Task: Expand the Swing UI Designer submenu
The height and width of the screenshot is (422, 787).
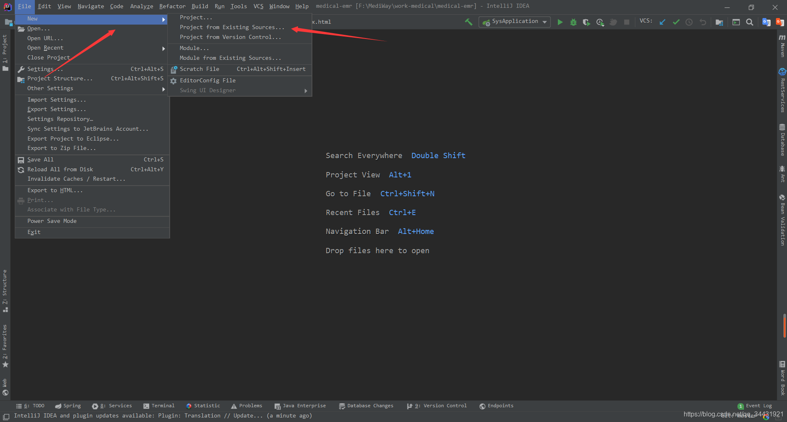Action: [240, 91]
